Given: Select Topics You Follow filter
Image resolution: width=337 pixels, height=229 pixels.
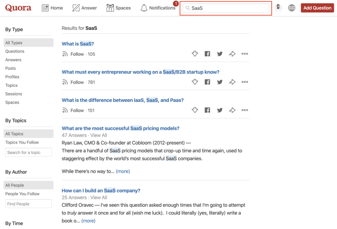Looking at the screenshot, I should click(x=22, y=142).
